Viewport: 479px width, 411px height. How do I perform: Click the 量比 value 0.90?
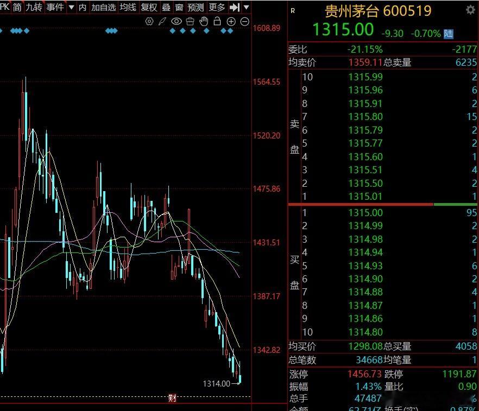(x=468, y=387)
